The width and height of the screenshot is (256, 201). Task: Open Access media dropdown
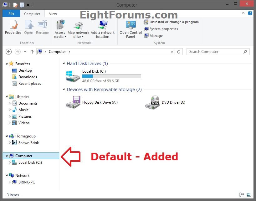coord(60,29)
